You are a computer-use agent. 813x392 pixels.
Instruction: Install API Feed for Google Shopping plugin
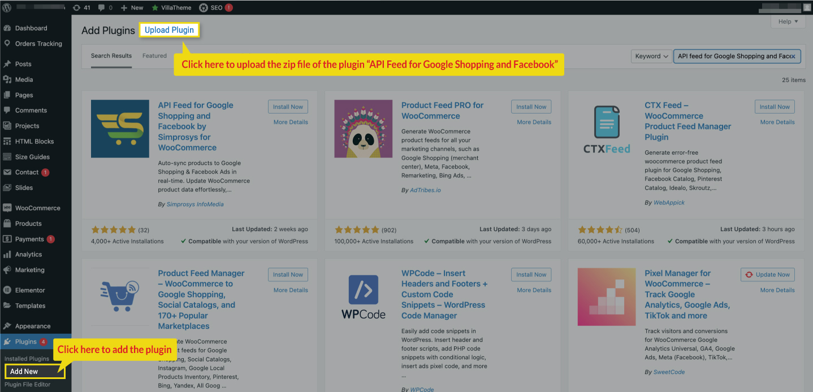pyautogui.click(x=288, y=107)
